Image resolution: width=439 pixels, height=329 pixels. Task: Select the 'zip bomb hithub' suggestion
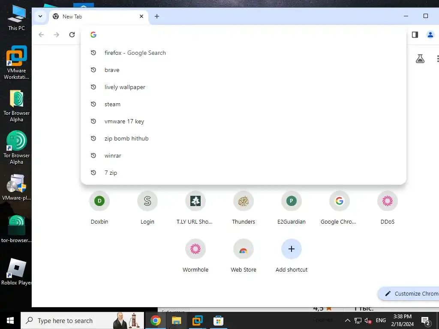[x=244, y=138]
